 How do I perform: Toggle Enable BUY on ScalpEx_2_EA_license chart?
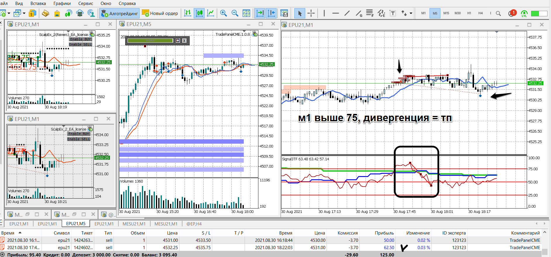79,134
